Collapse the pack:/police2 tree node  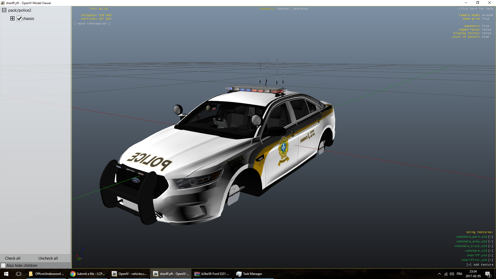[x=4, y=10]
